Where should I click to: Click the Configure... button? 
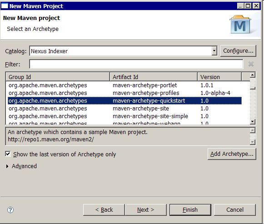coord(238,50)
